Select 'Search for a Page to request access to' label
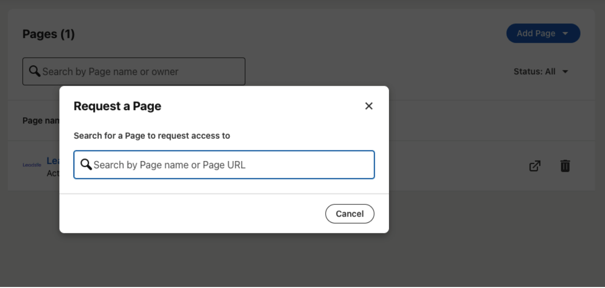This screenshot has width=605, height=288. pos(152,136)
